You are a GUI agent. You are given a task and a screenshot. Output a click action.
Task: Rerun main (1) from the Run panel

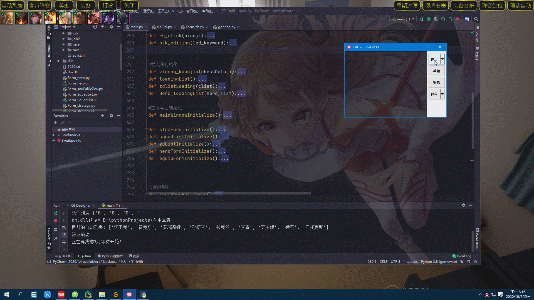tap(56, 213)
